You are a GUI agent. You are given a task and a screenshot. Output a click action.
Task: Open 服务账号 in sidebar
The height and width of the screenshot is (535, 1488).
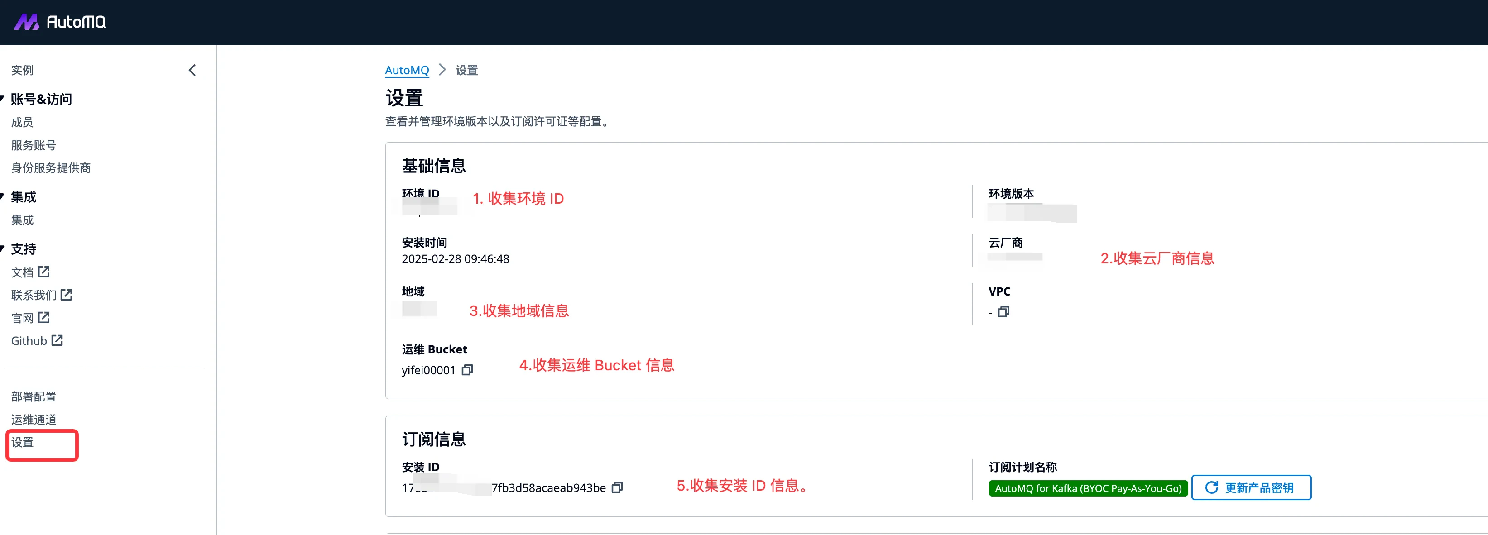pyautogui.click(x=34, y=145)
